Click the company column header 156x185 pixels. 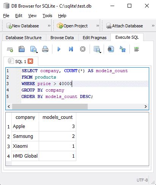(x=25, y=117)
